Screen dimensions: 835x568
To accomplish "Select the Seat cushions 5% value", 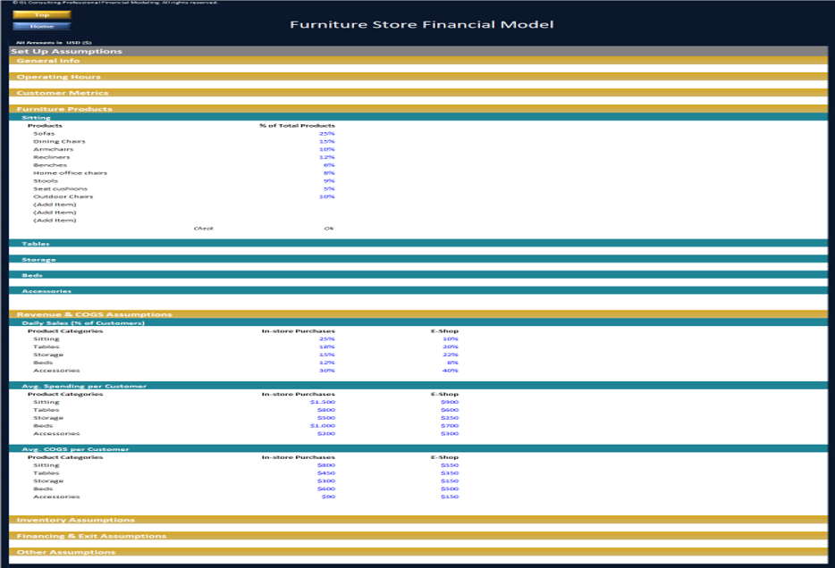I will click(x=329, y=188).
